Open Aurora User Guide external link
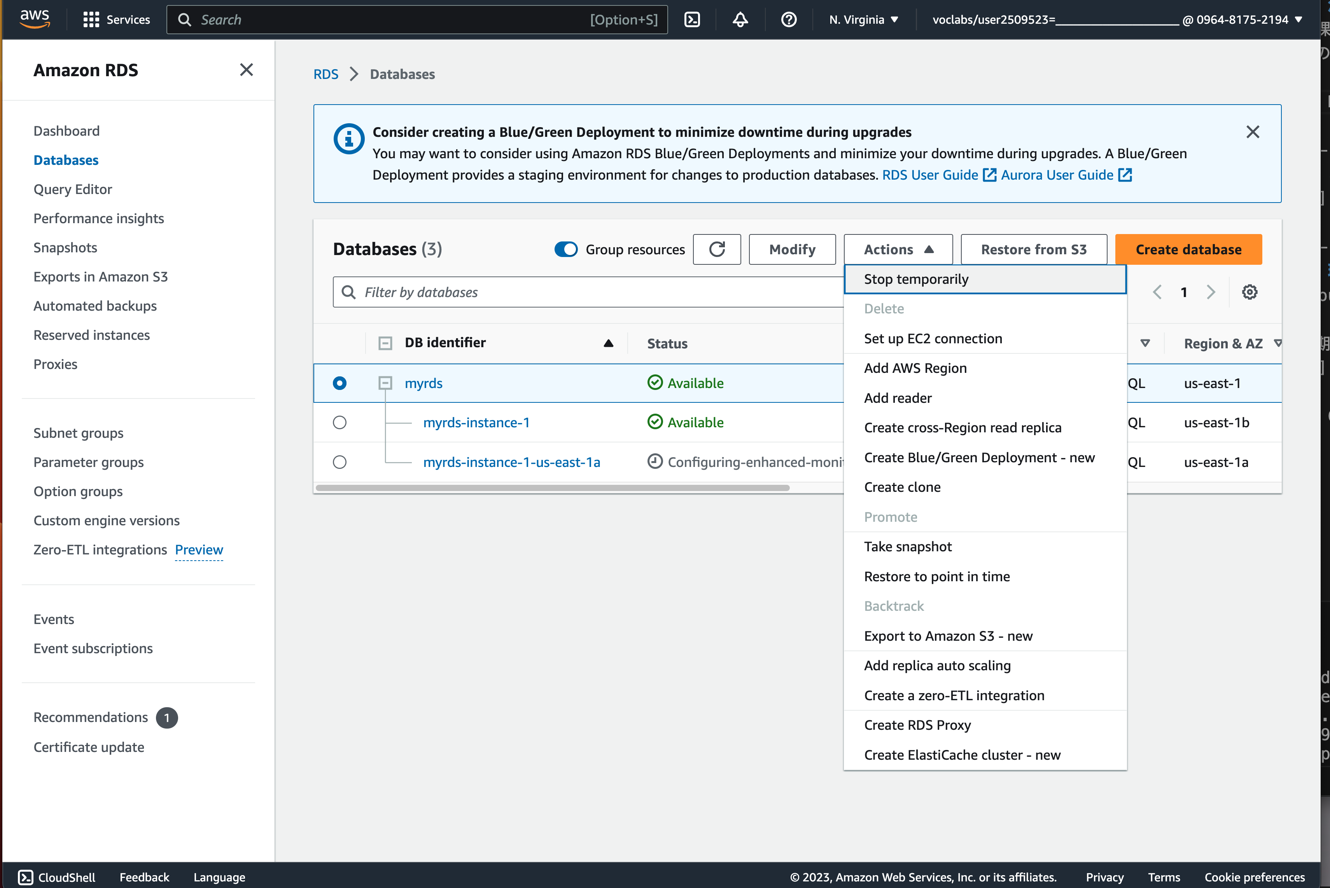The height and width of the screenshot is (888, 1330). (x=1067, y=175)
